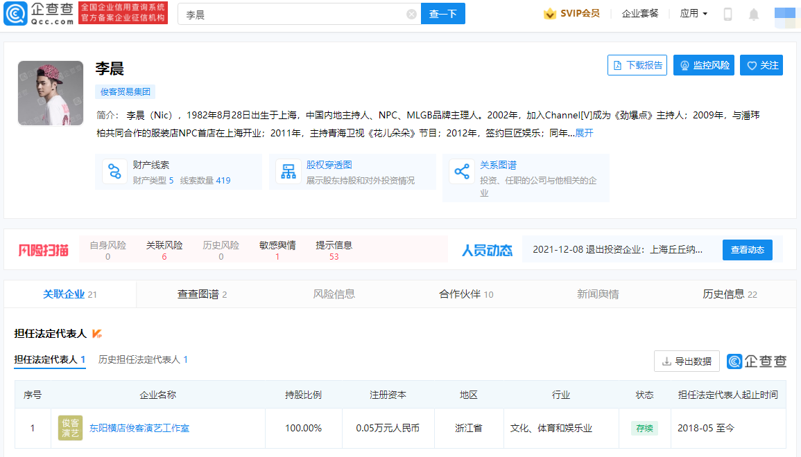Click the 俊客贸易集团 tag
This screenshot has height=457, width=801.
(125, 92)
